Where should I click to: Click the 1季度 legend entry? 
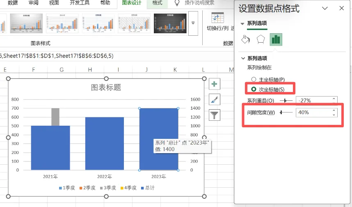pos(67,188)
